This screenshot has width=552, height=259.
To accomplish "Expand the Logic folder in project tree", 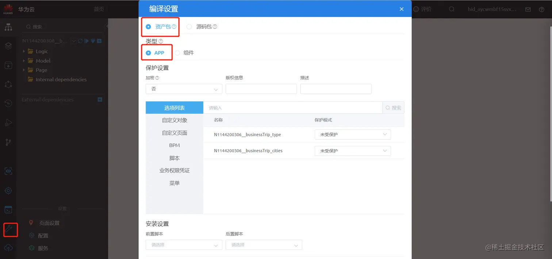I will tap(24, 51).
